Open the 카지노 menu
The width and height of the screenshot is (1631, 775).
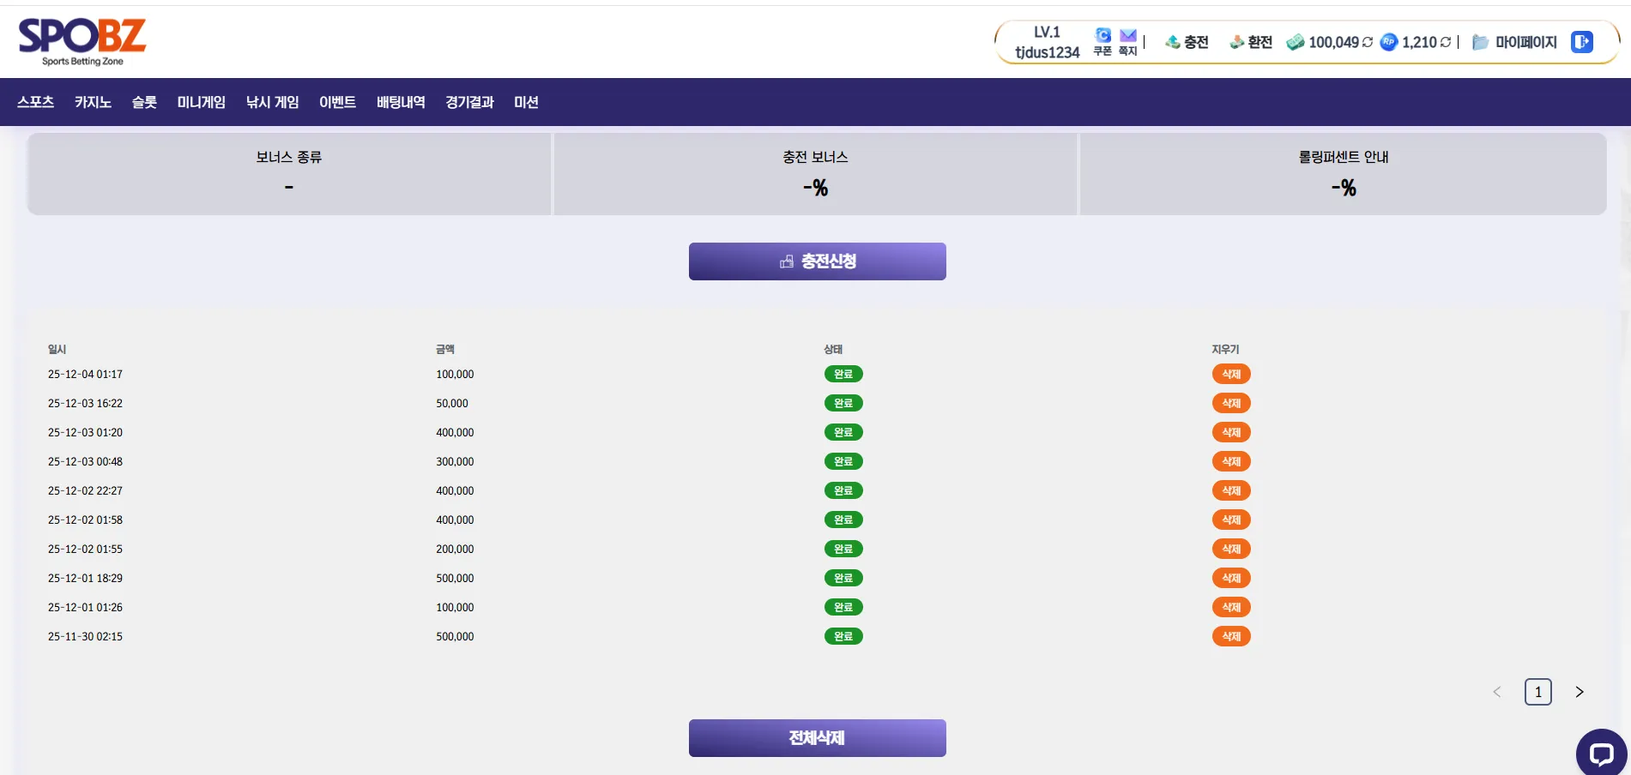93,102
